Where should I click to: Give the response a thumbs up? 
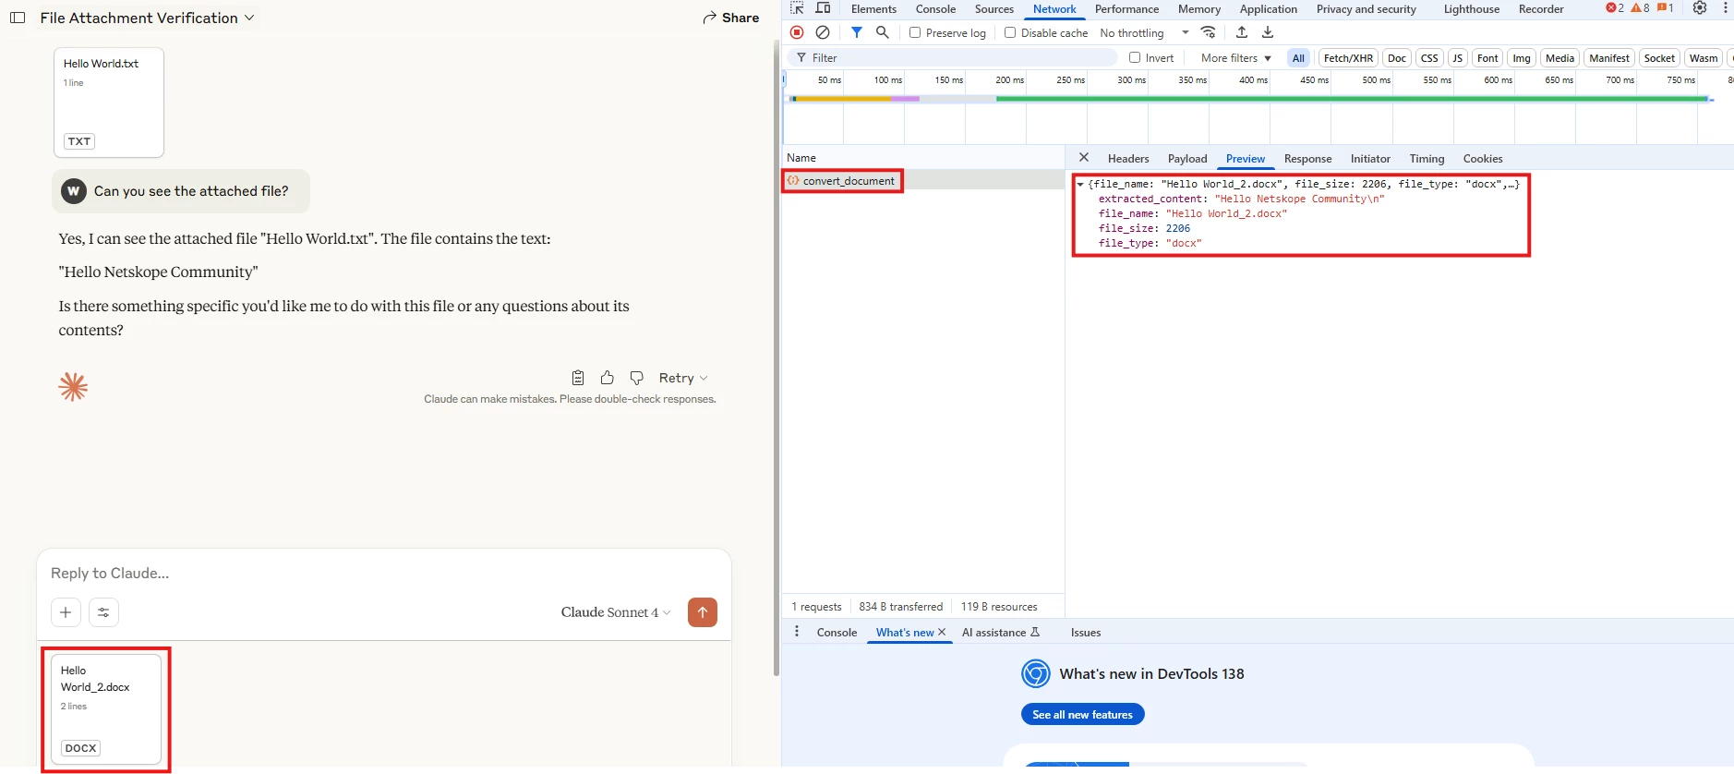(608, 378)
